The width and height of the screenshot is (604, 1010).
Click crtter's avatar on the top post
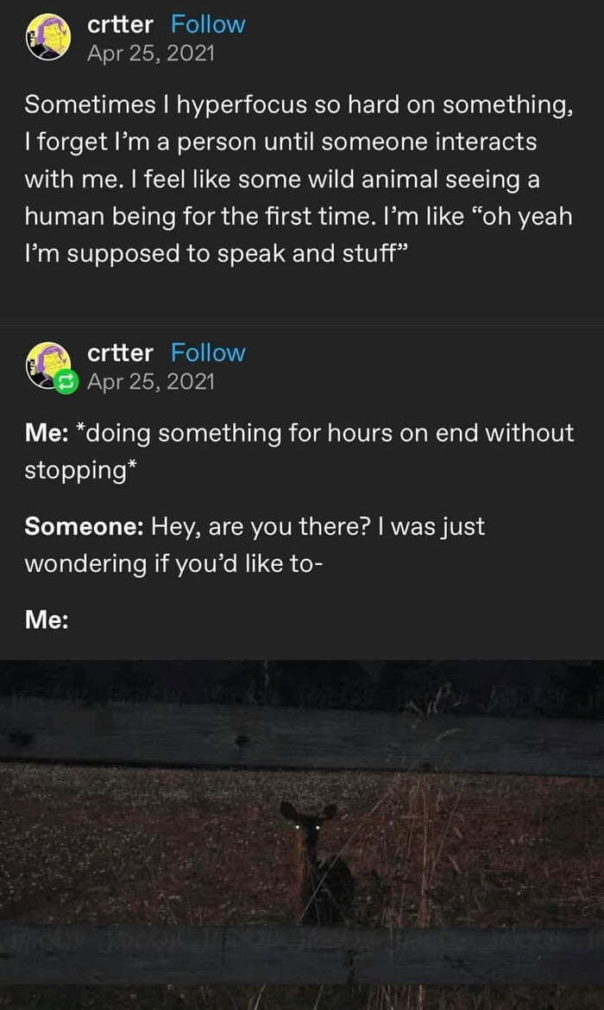[47, 37]
